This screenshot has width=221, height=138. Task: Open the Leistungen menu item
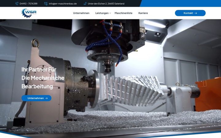point(102,13)
